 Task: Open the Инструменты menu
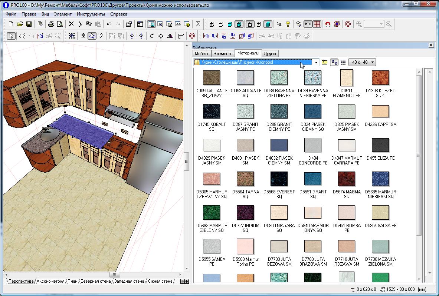tap(91, 14)
